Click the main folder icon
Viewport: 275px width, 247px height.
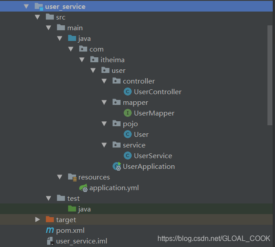click(x=61, y=28)
